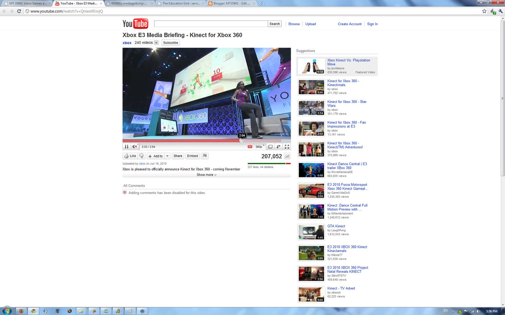Click the thumbs-down dislike icon
The height and width of the screenshot is (315, 505).
(142, 156)
